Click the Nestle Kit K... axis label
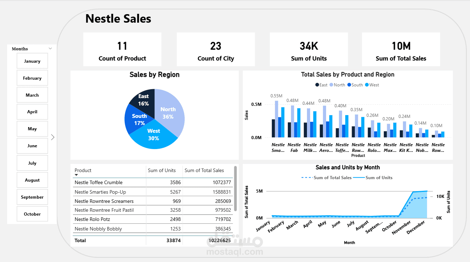The height and width of the screenshot is (262, 470). 406,147
